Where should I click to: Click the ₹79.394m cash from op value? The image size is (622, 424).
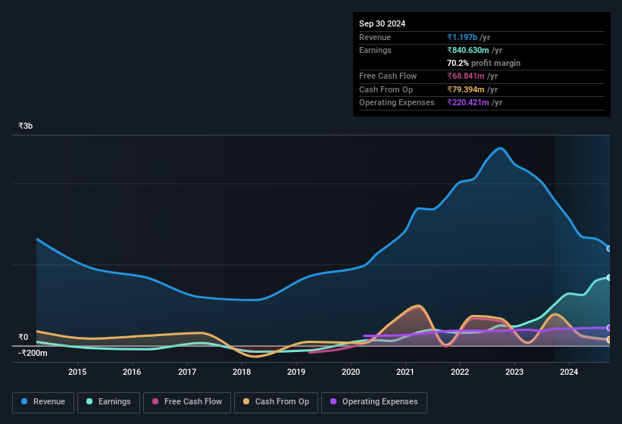(466, 89)
